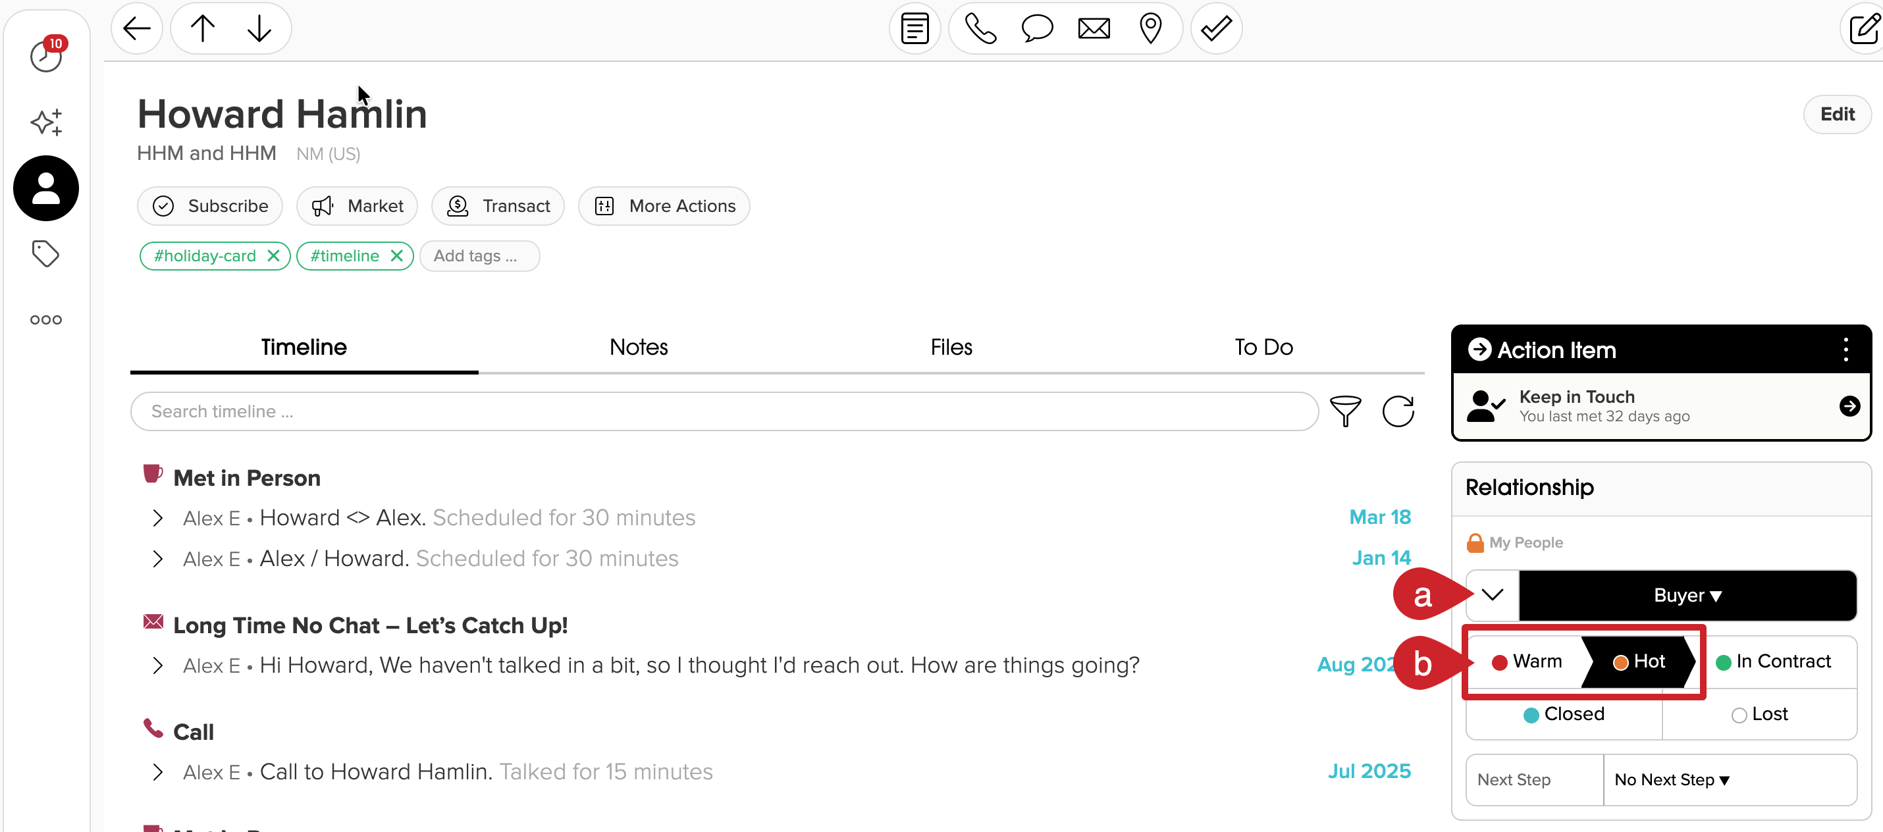Open the Keep in Touch action item
1883x832 pixels.
coord(1660,405)
